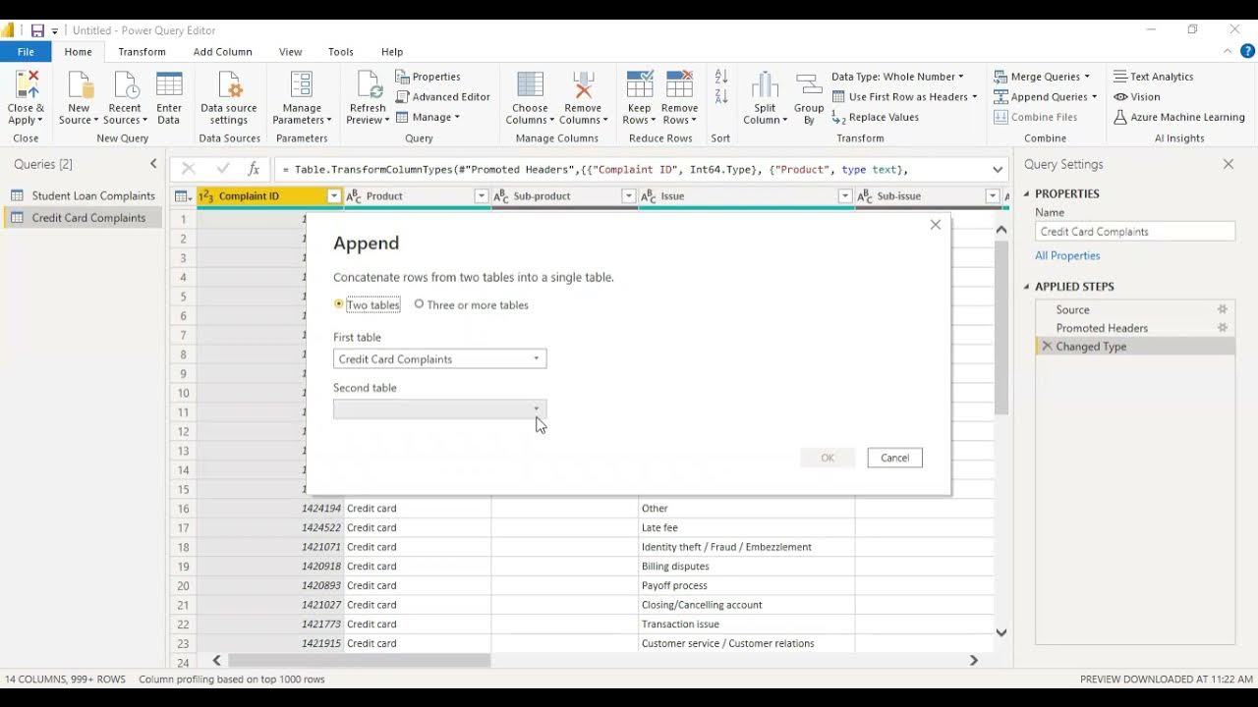Collapse the Applied Steps section

1028,287
